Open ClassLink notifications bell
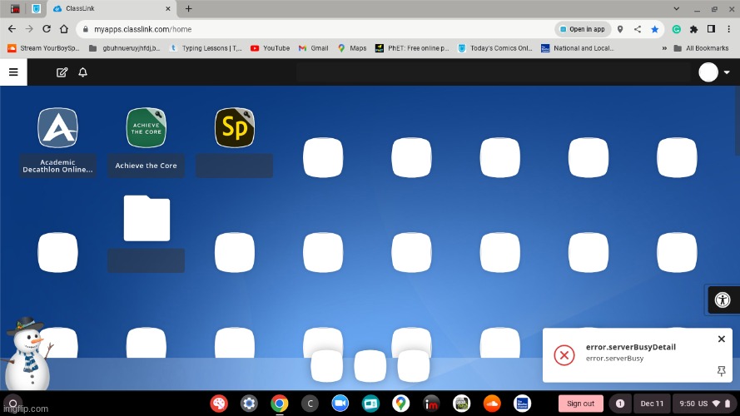740x416 pixels. tap(82, 72)
